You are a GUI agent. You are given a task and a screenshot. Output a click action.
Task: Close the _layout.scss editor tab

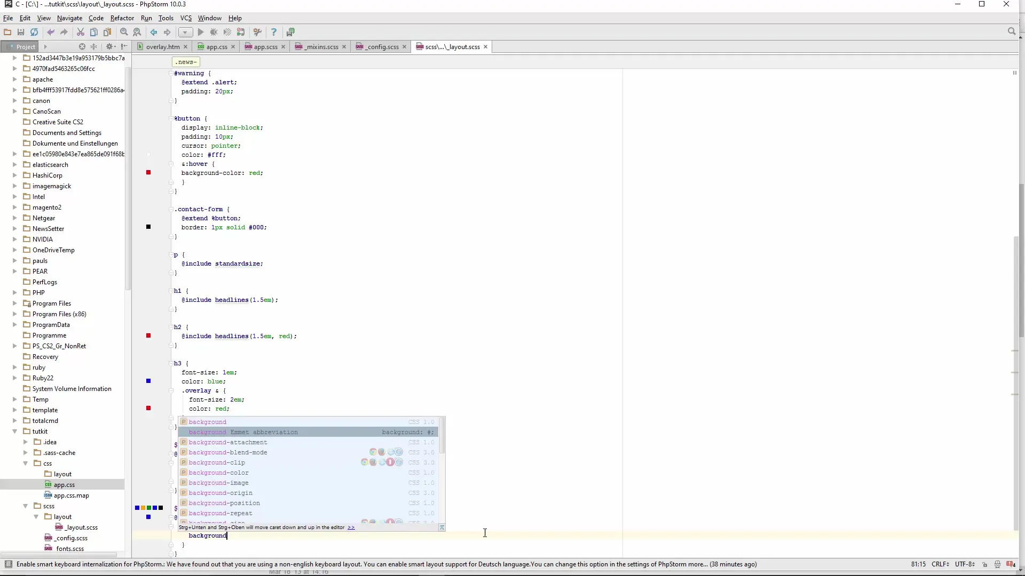point(485,47)
